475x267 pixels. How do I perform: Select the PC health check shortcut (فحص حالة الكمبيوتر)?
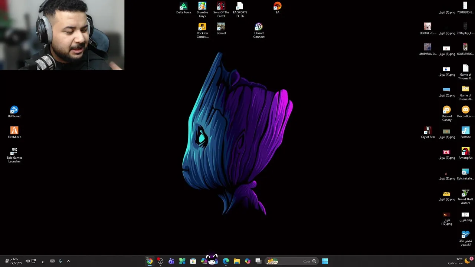pos(465,238)
